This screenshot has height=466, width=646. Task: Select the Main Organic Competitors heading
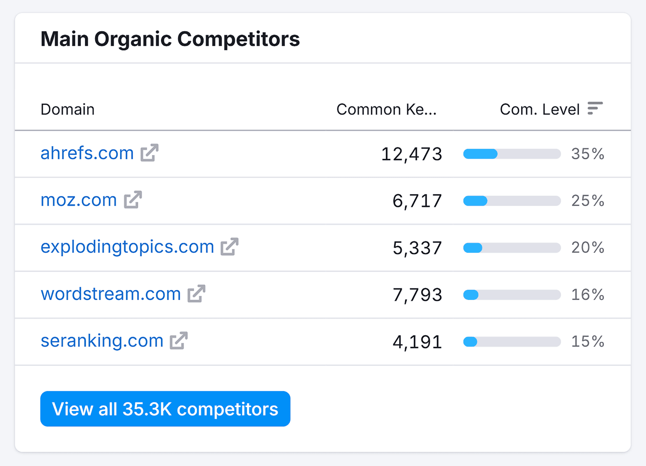click(x=170, y=39)
